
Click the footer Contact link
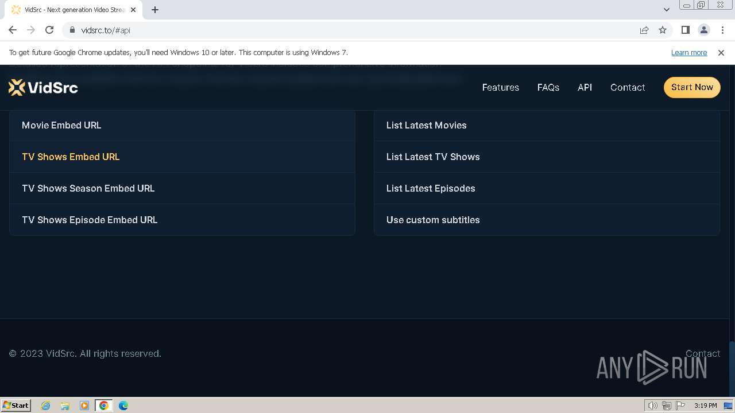coord(703,353)
